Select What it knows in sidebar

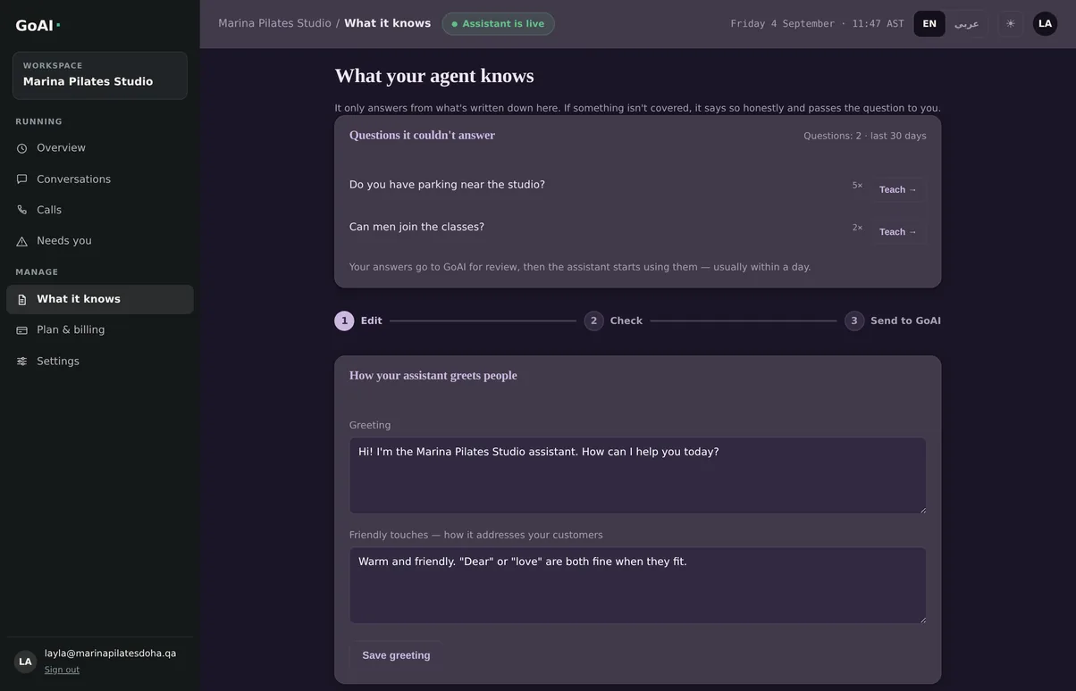100,299
